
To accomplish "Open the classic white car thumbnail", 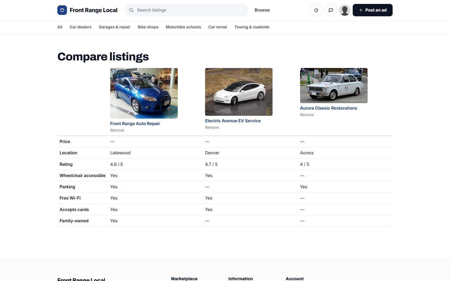I will (x=334, y=85).
